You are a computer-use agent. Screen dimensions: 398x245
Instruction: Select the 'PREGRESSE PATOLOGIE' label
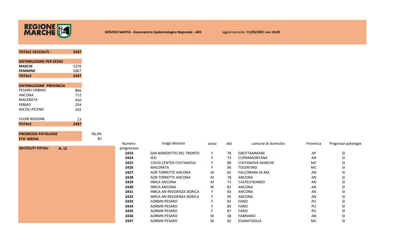click(38, 134)
